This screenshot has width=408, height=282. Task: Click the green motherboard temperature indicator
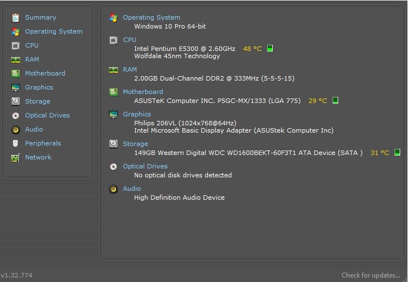tap(335, 100)
